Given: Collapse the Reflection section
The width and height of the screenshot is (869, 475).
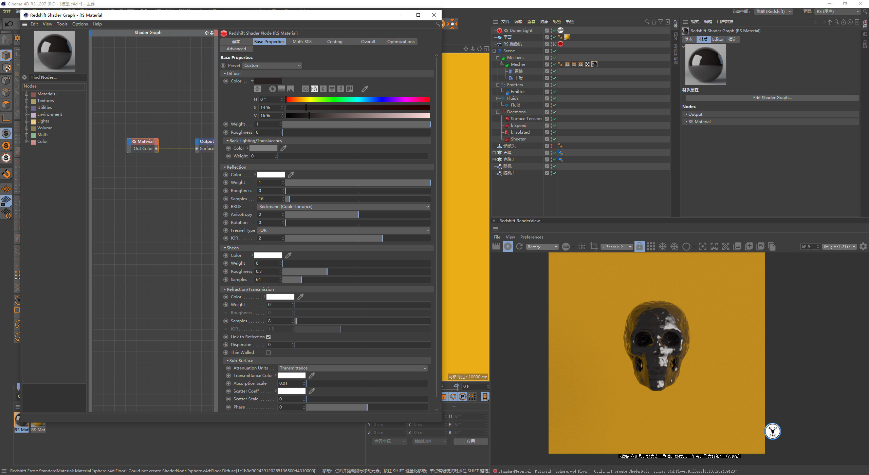Looking at the screenshot, I should tap(225, 167).
